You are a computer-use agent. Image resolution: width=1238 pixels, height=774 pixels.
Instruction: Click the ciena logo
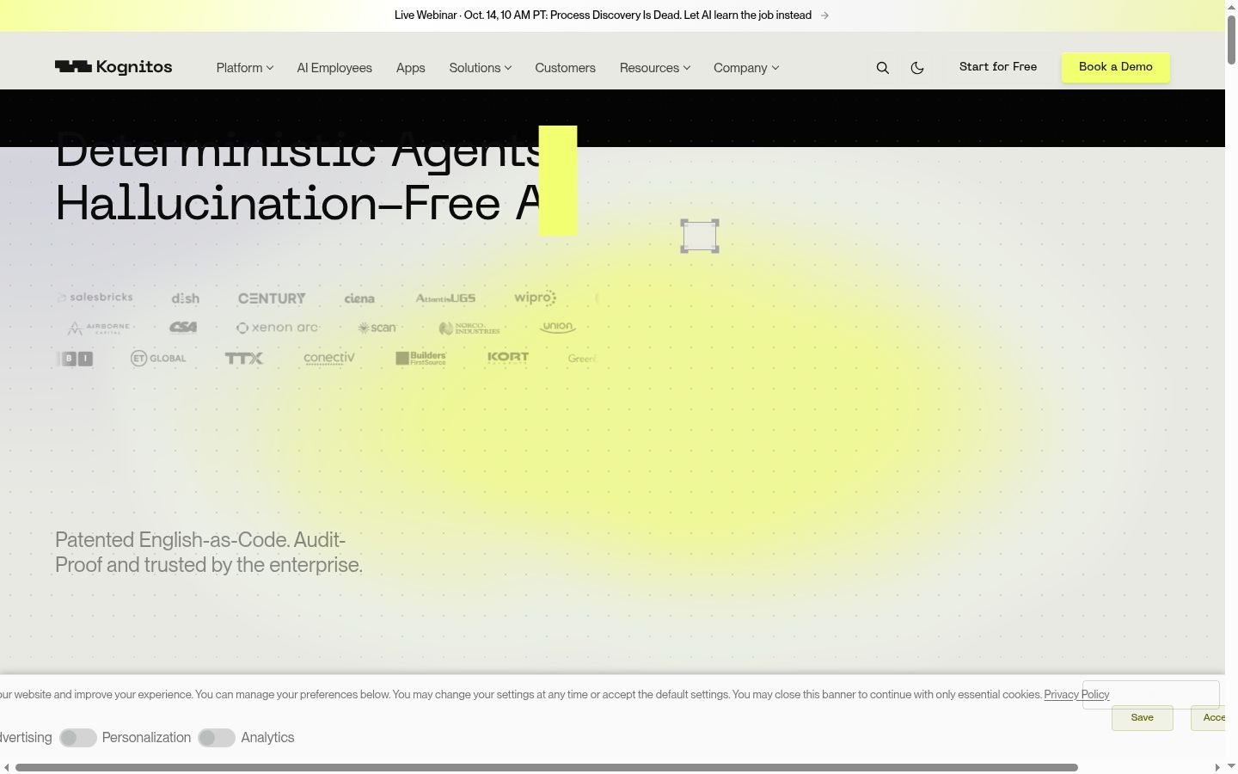[359, 298]
